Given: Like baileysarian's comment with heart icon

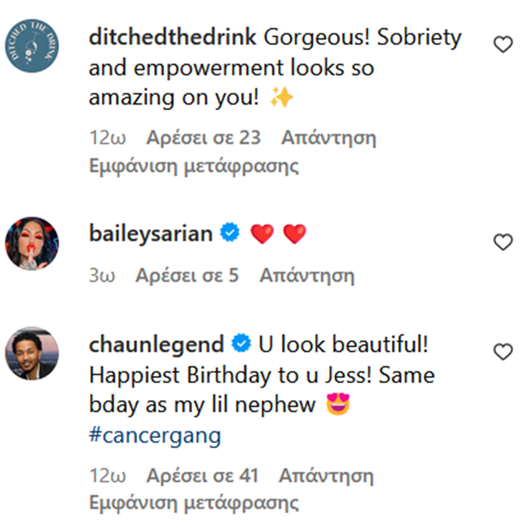Looking at the screenshot, I should [503, 242].
